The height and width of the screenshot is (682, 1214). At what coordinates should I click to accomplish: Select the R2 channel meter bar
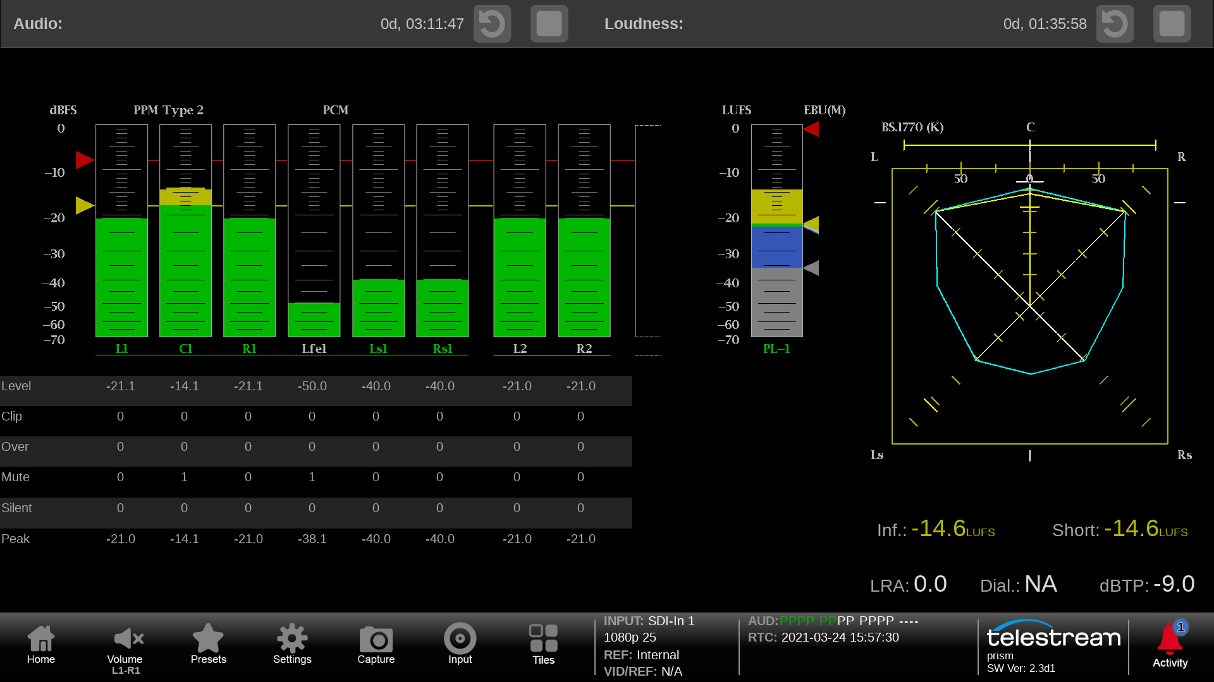pos(584,230)
